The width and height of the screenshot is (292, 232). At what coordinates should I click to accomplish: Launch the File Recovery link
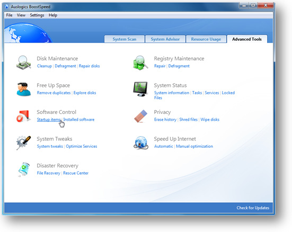[x=48, y=173]
